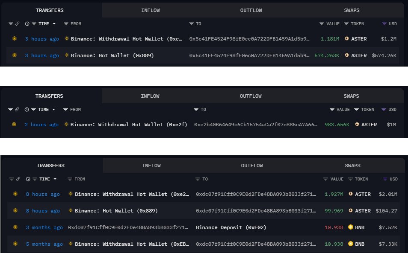Click Binance logo beside Hot Wallet (0x889) in the top panel
Viewport: 408px width, 253px height.
click(67, 55)
